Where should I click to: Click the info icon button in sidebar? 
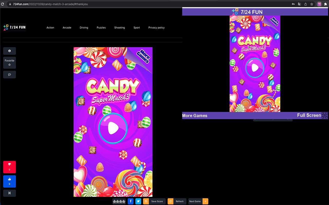(x=10, y=51)
